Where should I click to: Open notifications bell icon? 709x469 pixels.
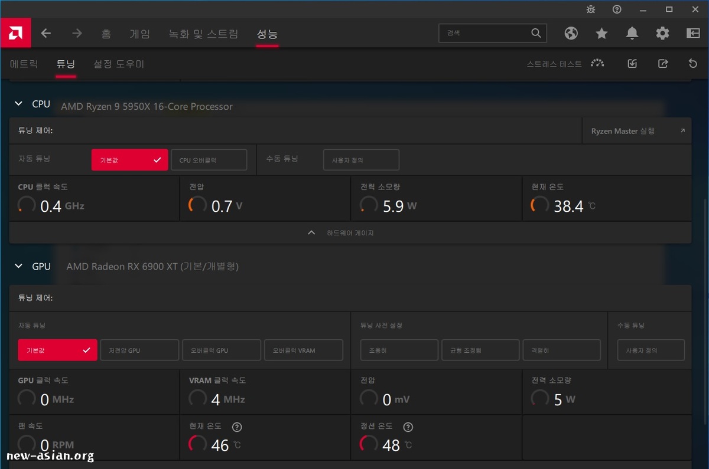pos(632,34)
